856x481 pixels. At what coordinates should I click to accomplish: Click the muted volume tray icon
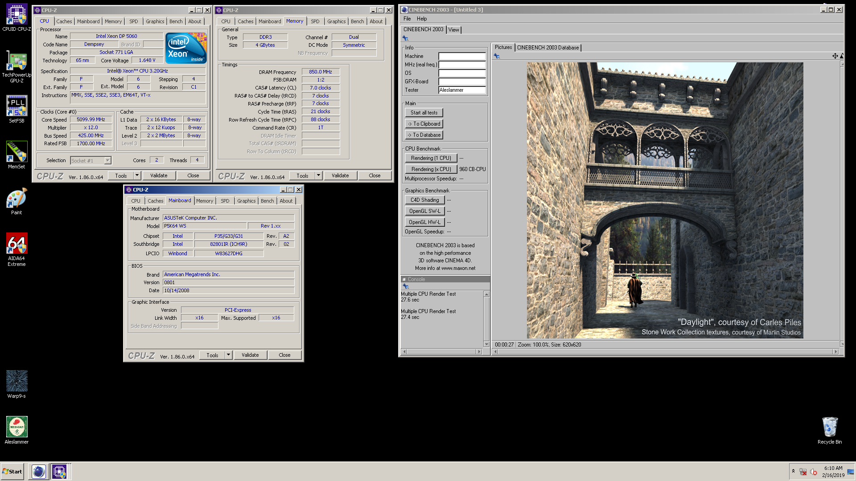pyautogui.click(x=814, y=472)
